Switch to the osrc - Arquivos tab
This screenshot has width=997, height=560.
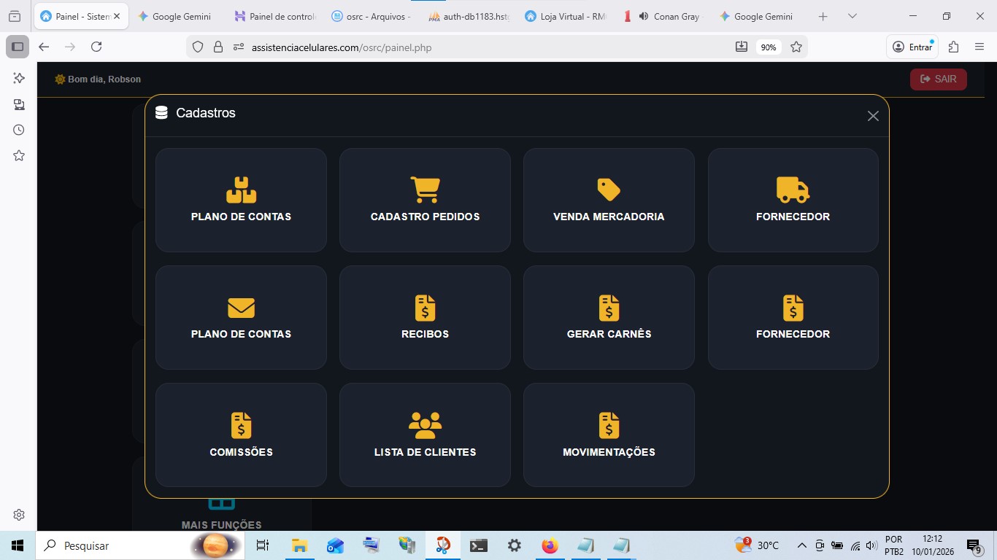371,16
